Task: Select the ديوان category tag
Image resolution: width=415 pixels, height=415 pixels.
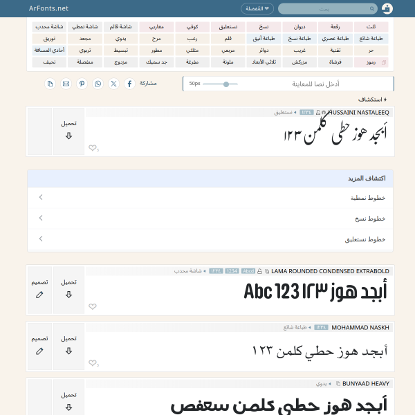Action: tap(299, 27)
